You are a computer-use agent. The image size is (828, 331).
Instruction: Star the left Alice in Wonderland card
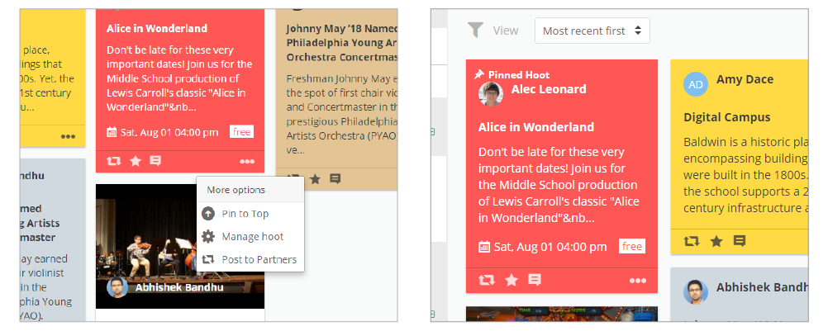pyautogui.click(x=136, y=161)
